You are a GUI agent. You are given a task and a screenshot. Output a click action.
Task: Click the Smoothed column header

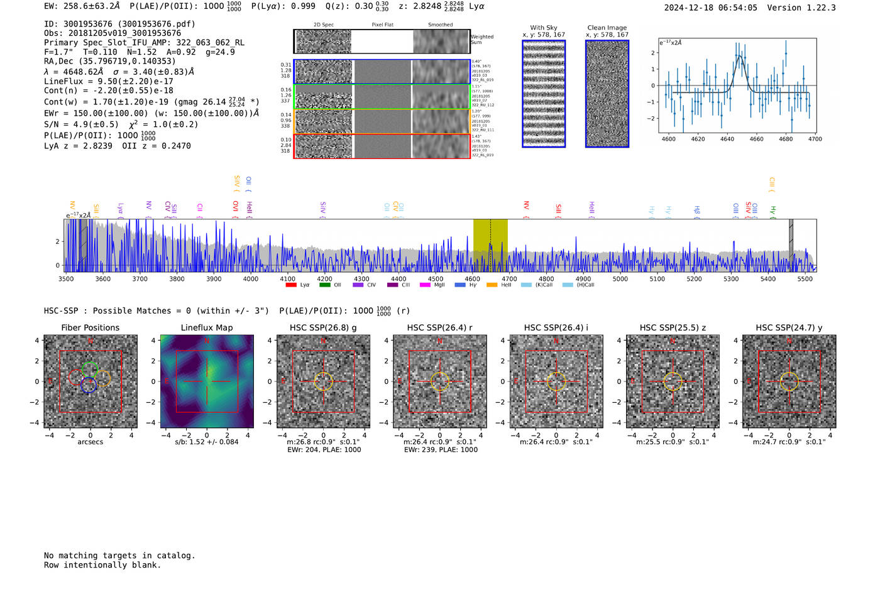[x=441, y=25]
